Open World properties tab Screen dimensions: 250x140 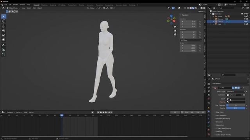pos(209,98)
